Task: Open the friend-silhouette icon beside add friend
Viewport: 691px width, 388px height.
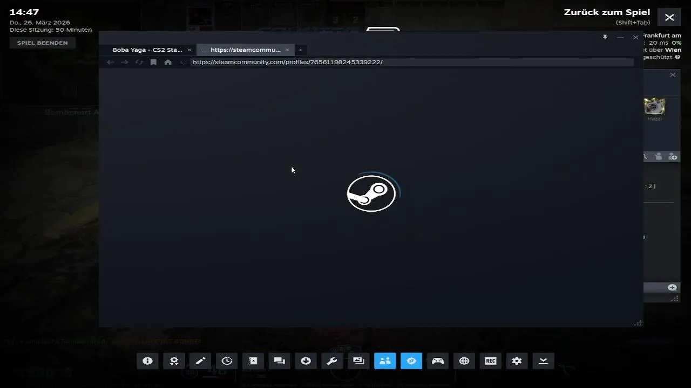Action: coord(658,157)
